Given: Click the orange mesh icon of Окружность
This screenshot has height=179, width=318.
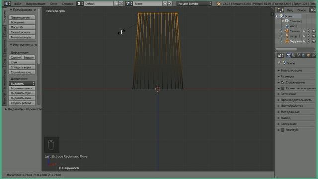Looking at the screenshot, I should tap(287, 41).
